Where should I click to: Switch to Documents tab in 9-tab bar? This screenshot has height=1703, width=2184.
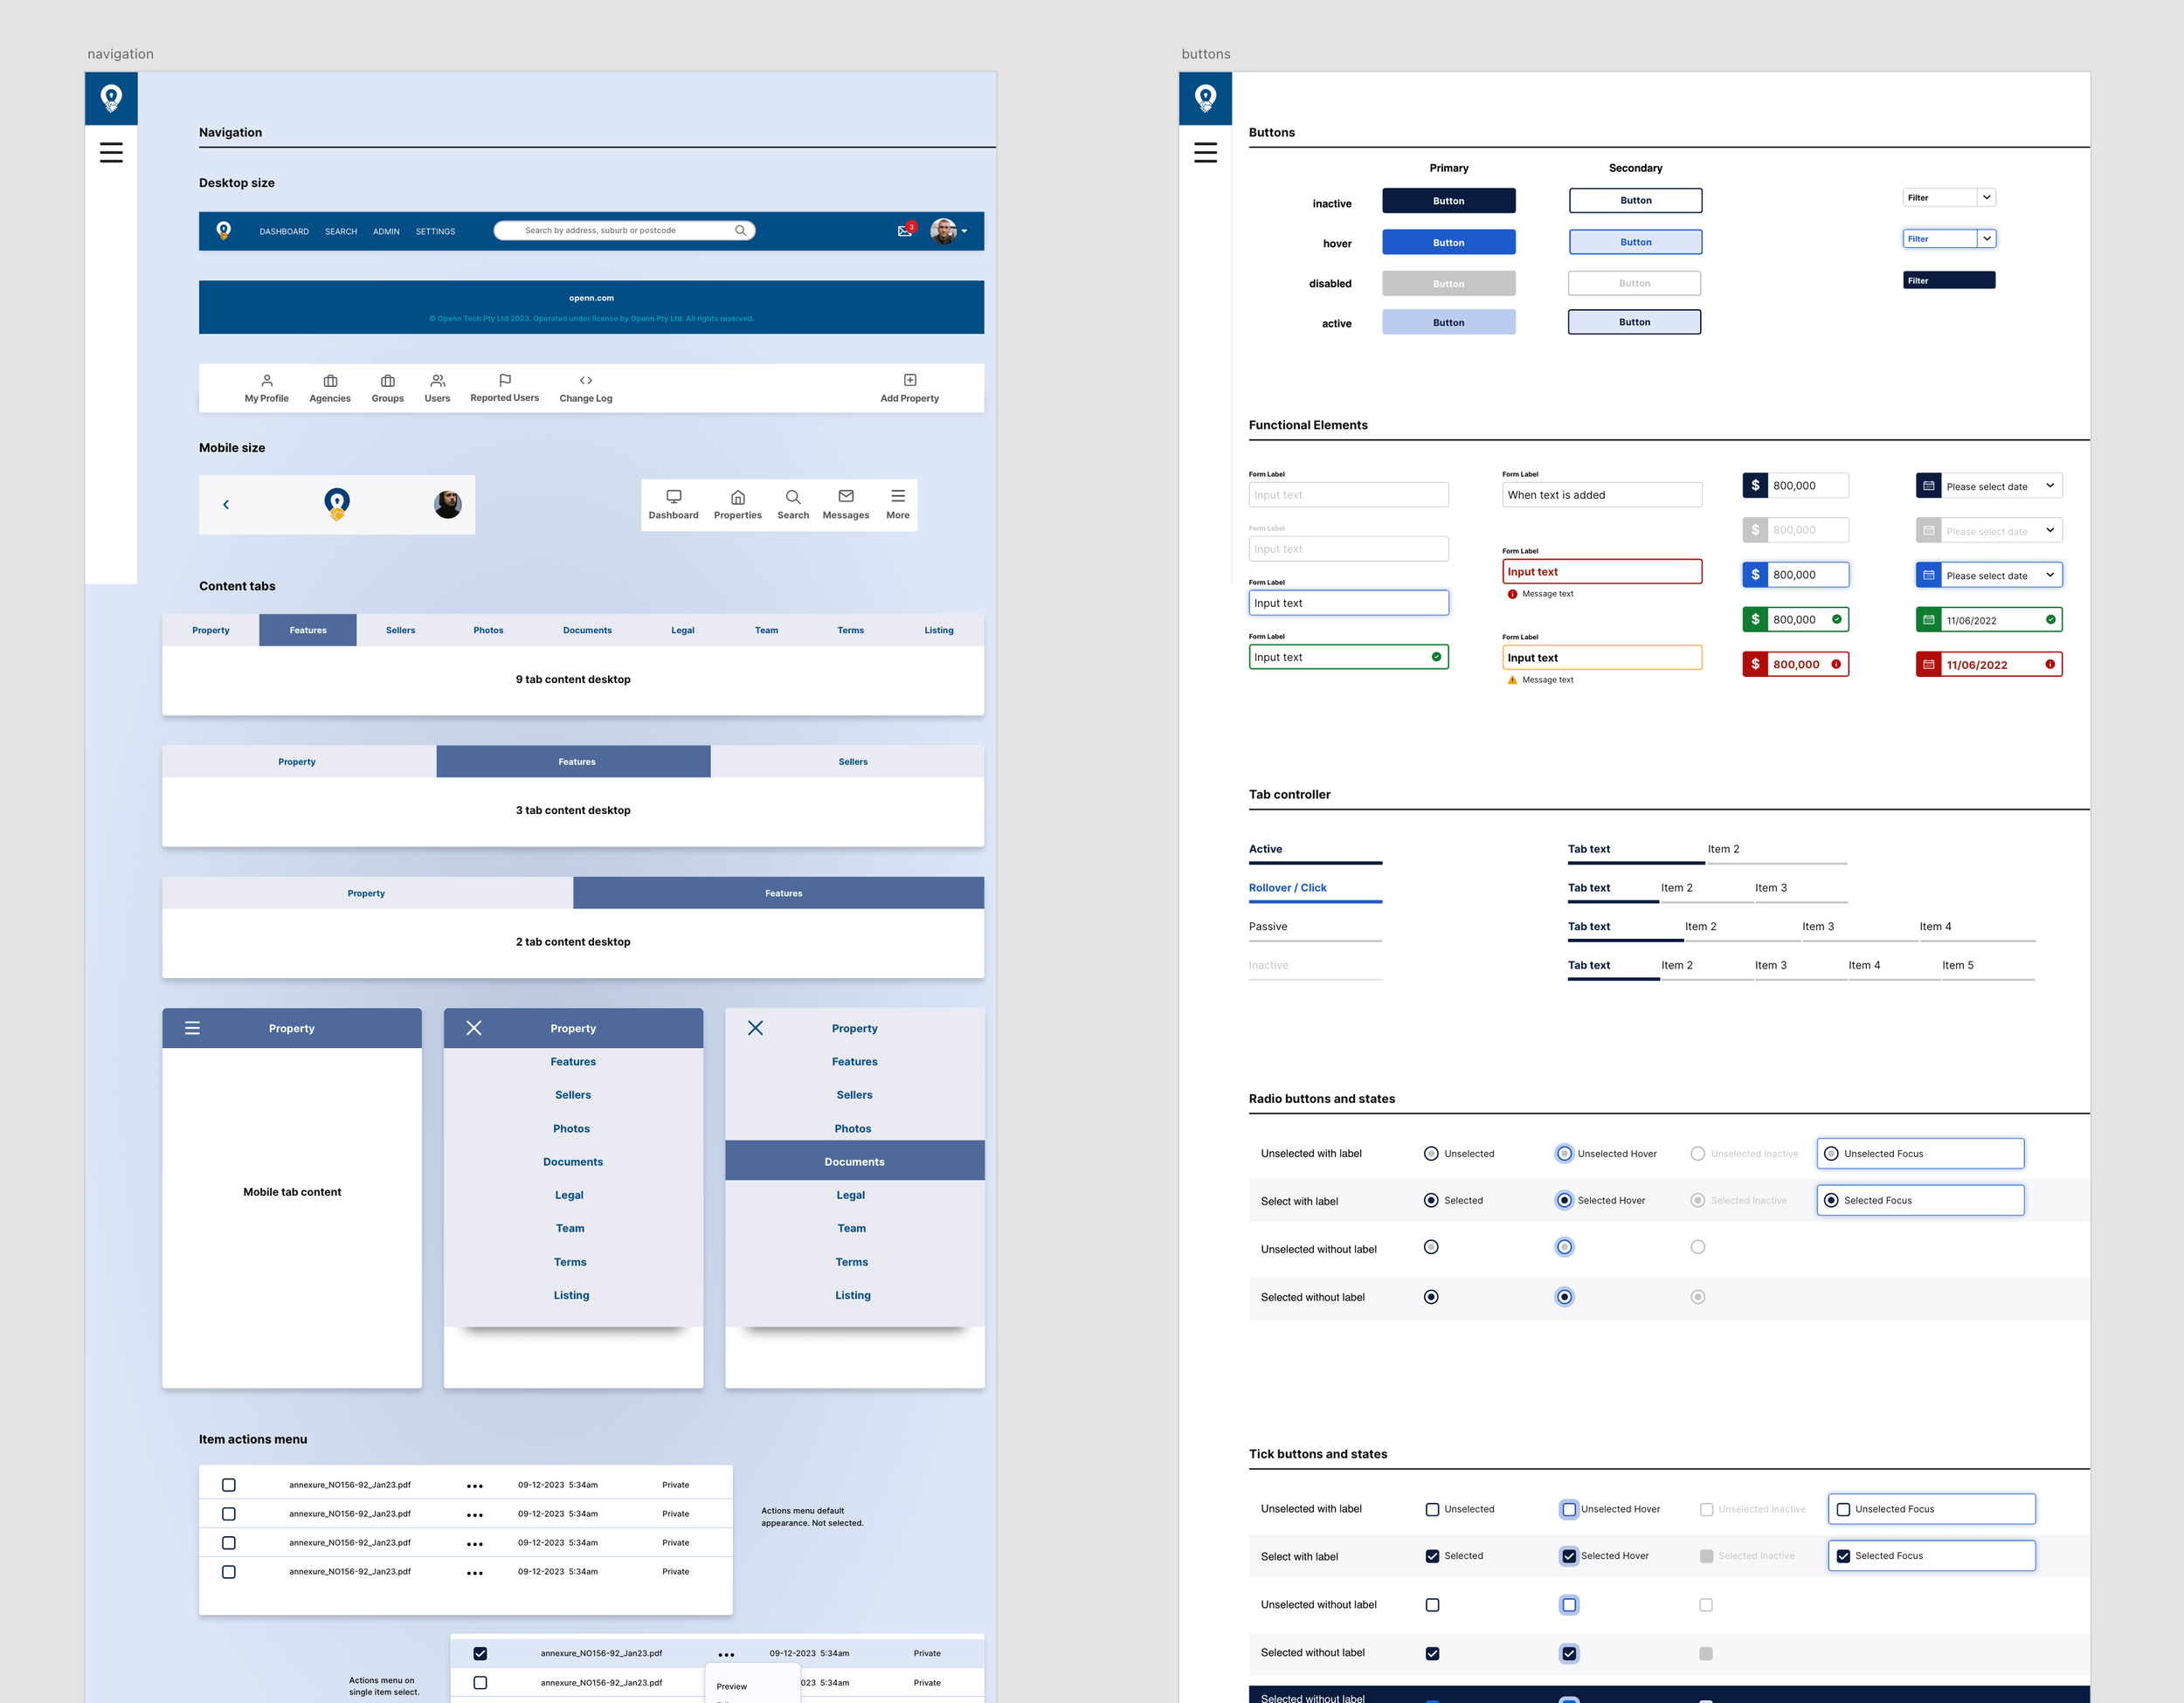coord(587,631)
